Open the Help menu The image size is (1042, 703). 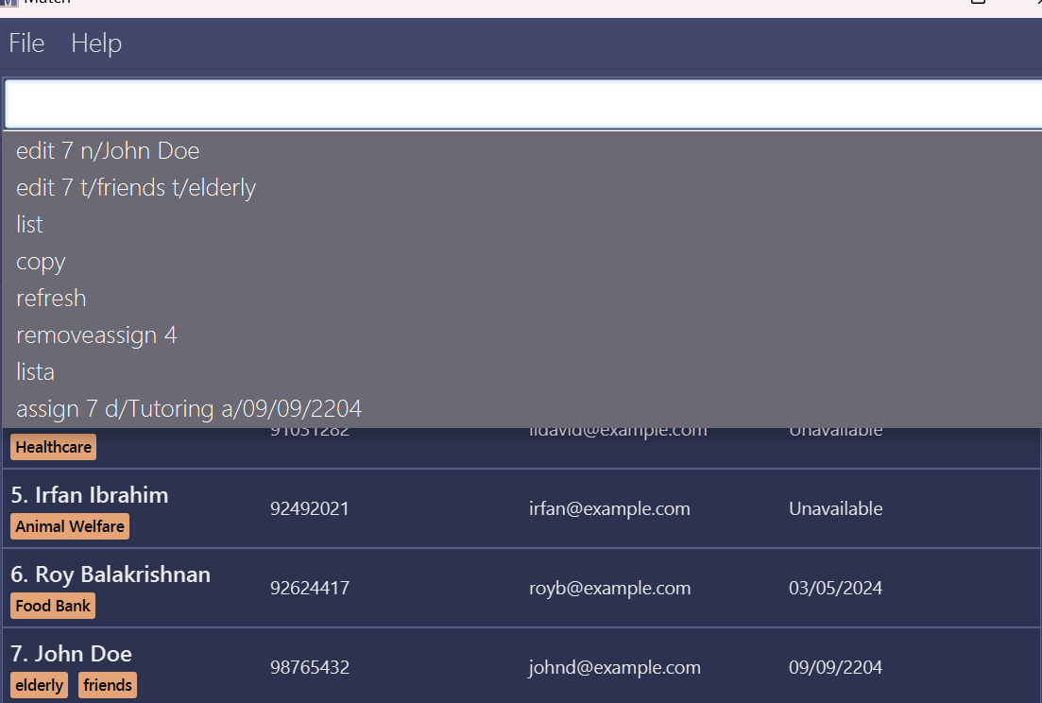[x=96, y=43]
